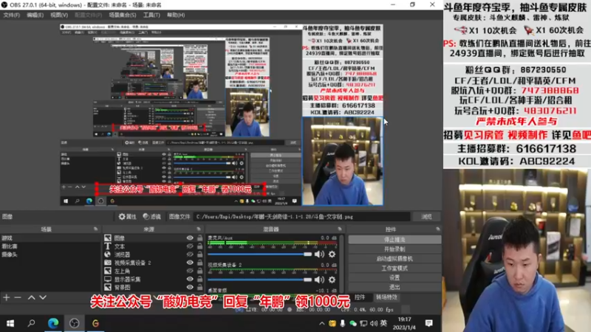Open the 工具(T) menu
591x332 pixels.
[151, 15]
